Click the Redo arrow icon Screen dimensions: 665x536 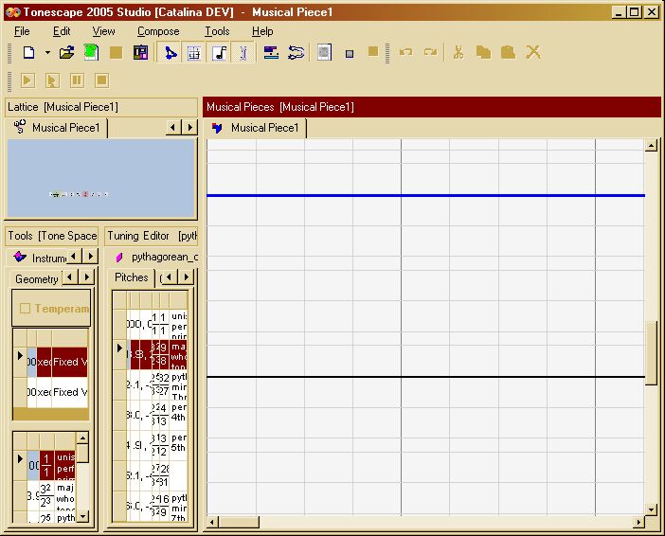pos(430,53)
